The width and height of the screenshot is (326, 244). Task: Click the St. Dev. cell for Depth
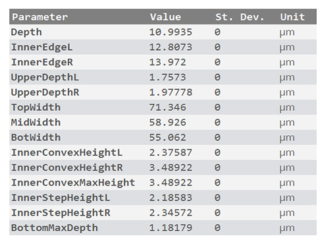[x=217, y=32]
